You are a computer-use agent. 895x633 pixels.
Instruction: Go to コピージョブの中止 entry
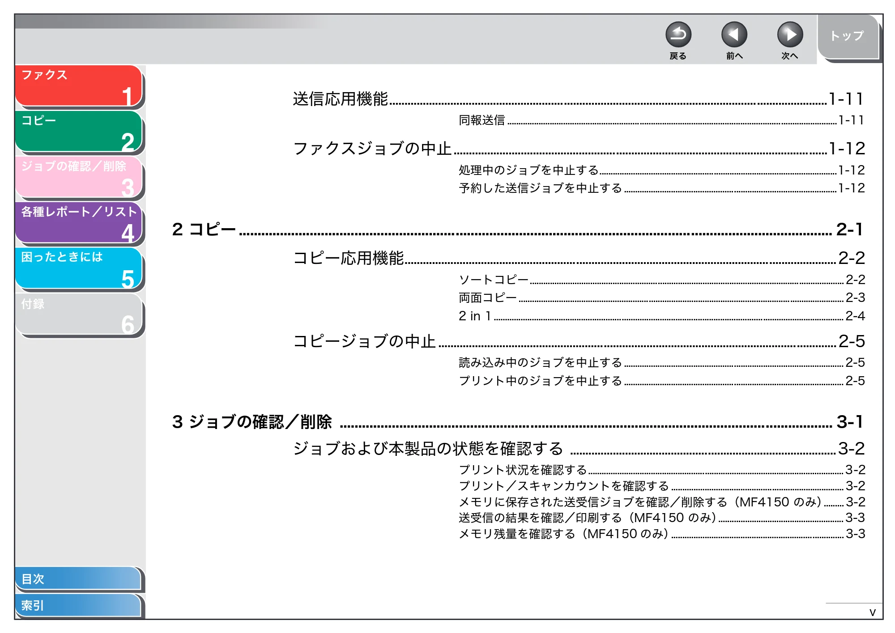click(579, 341)
